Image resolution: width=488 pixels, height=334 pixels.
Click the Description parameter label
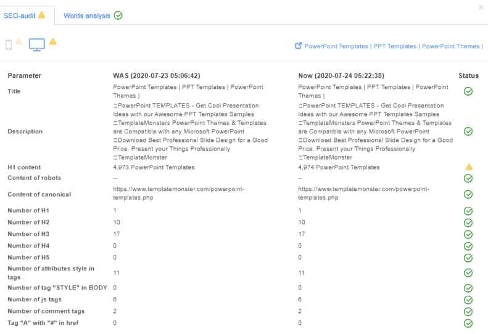[x=25, y=132]
